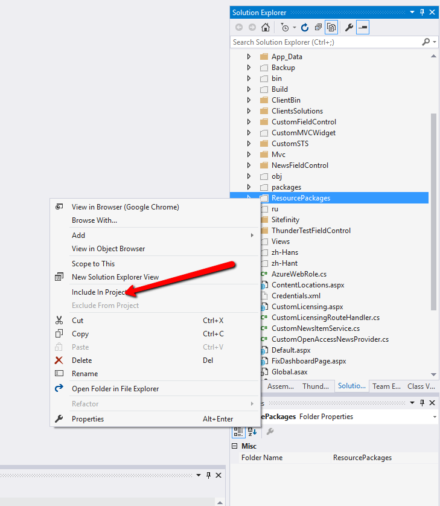Expand the Mvc folder
The image size is (440, 506).
point(249,154)
